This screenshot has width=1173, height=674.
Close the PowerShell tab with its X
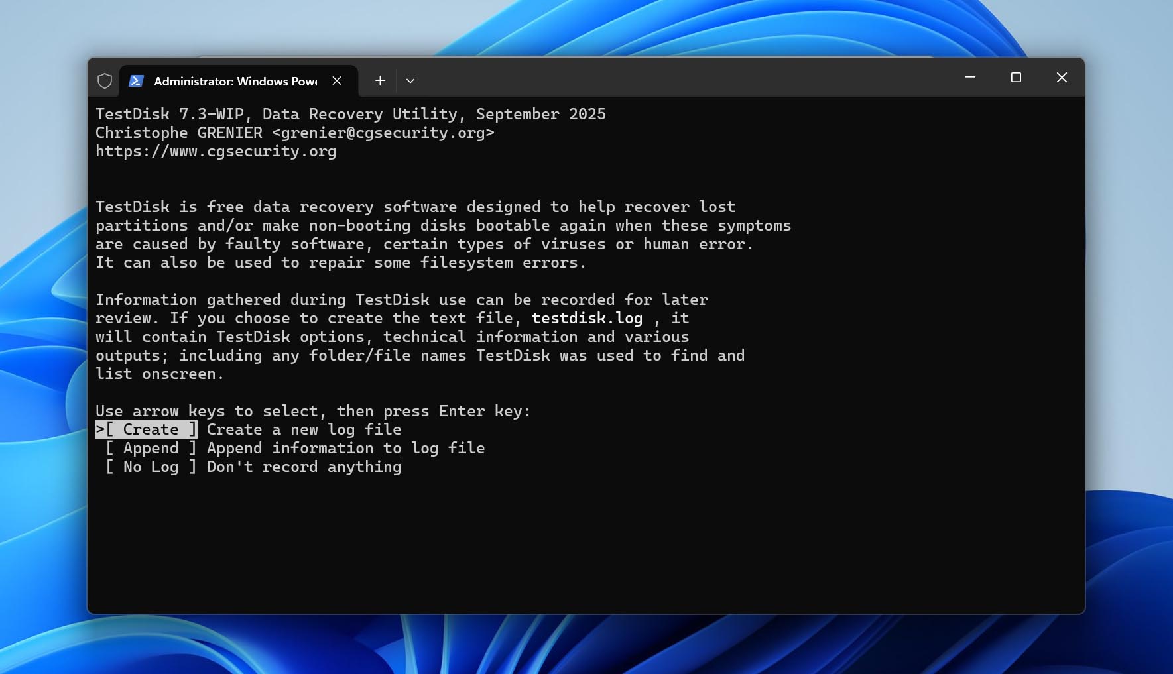[337, 81]
